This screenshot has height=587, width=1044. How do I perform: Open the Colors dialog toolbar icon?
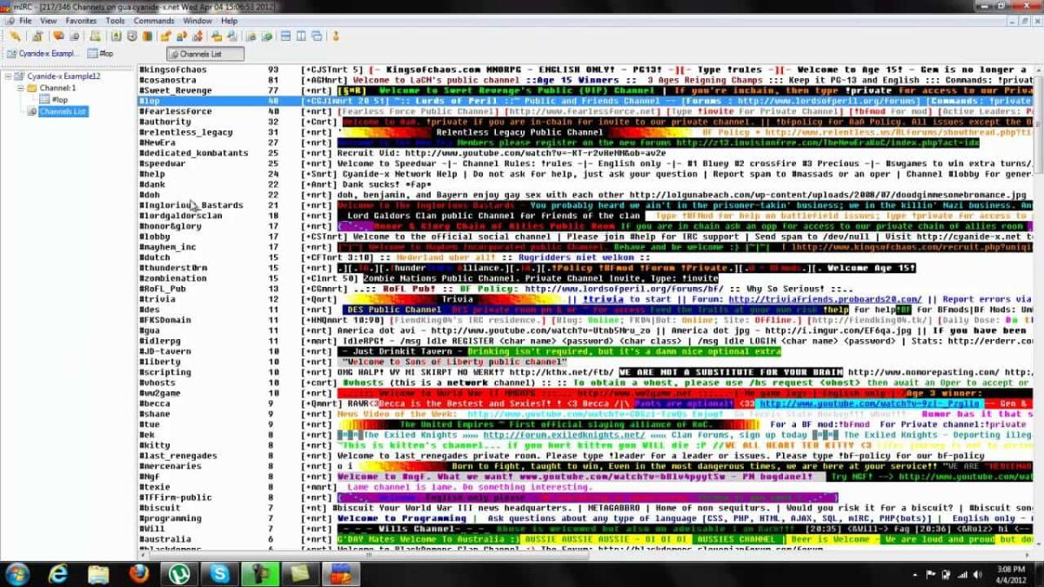click(148, 37)
